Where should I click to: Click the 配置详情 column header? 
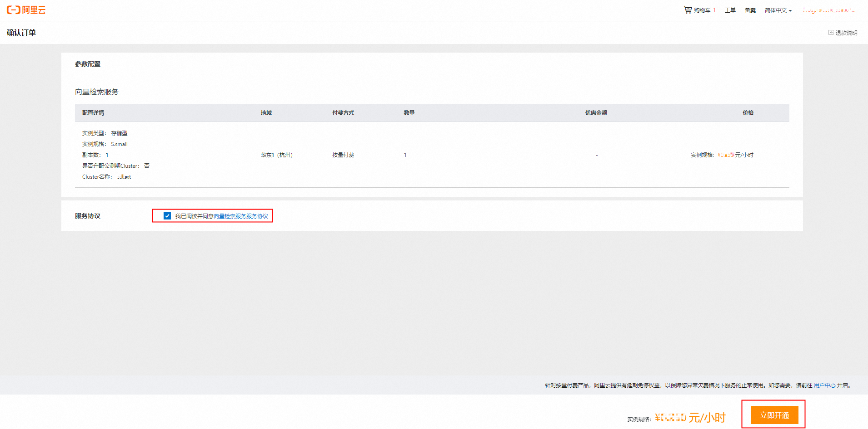click(x=93, y=113)
